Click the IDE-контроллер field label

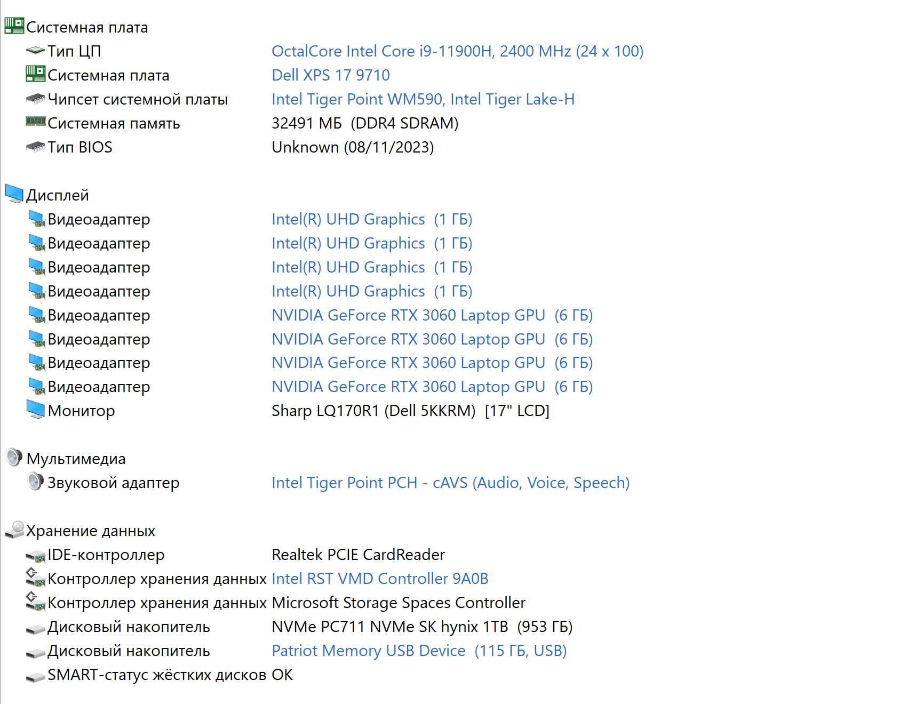pyautogui.click(x=106, y=555)
